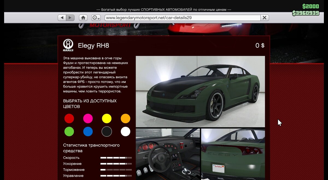
Task: Click the $2000 cash counter
Action: pos(311,7)
